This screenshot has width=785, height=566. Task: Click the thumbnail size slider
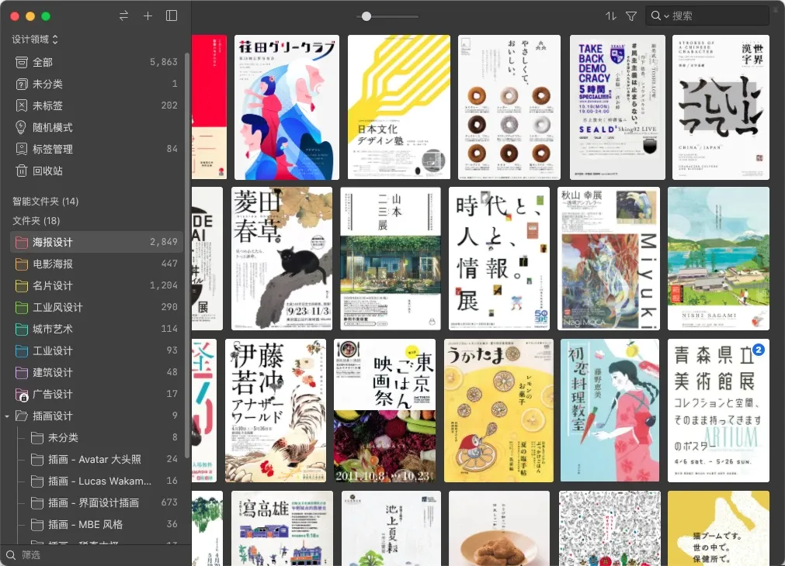(389, 16)
